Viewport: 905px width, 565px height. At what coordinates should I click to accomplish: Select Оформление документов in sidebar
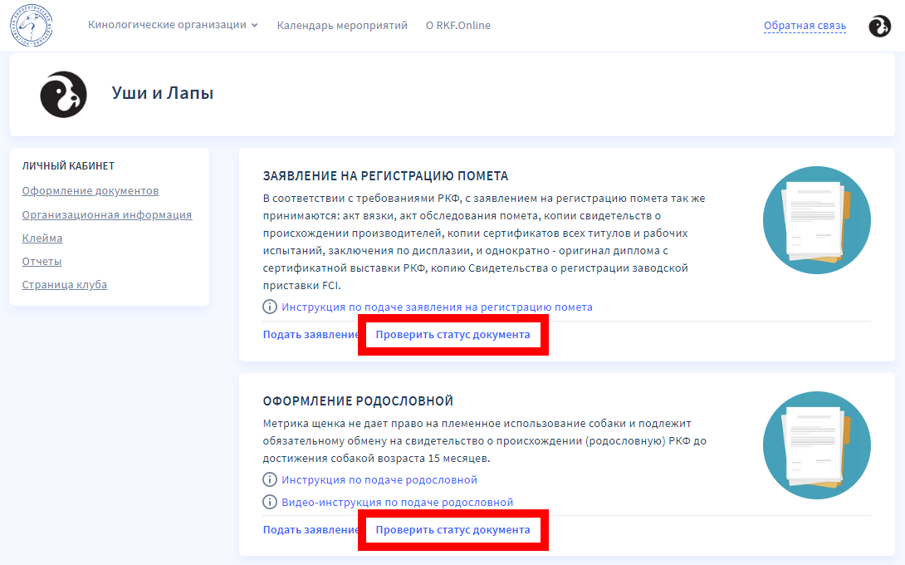pos(90,191)
